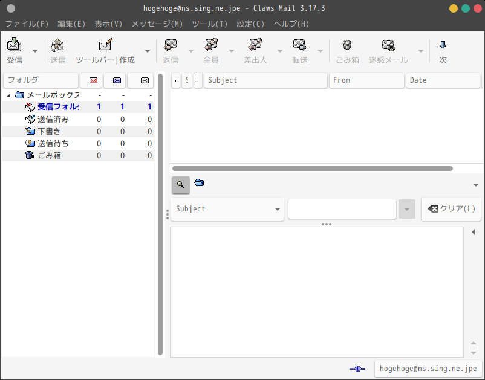485x380 pixels.
Task: Sort messages by Date column header
Action: 443,80
